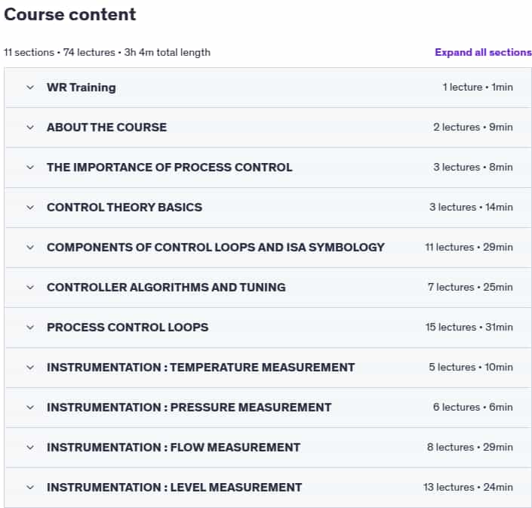532x508 pixels.
Task: Expand the FLOW MEASUREMENT section chevron
Action: 30,448
